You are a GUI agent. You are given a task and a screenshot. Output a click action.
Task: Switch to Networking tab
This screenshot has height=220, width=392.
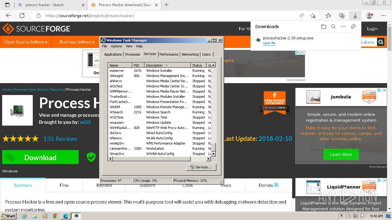point(190,54)
